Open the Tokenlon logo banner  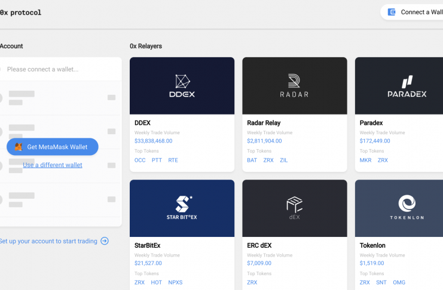[x=399, y=208]
